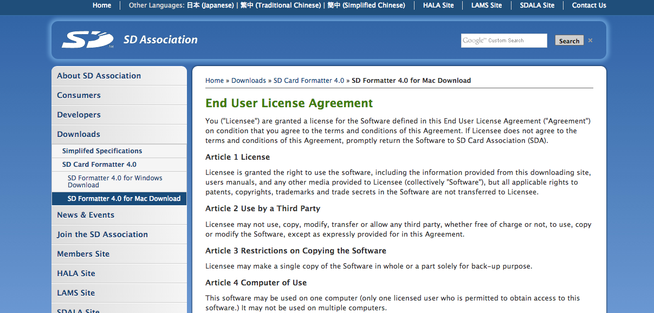Select Simplifed Specifications in sidebar
Viewport: 654px width, 313px height.
[x=102, y=151]
